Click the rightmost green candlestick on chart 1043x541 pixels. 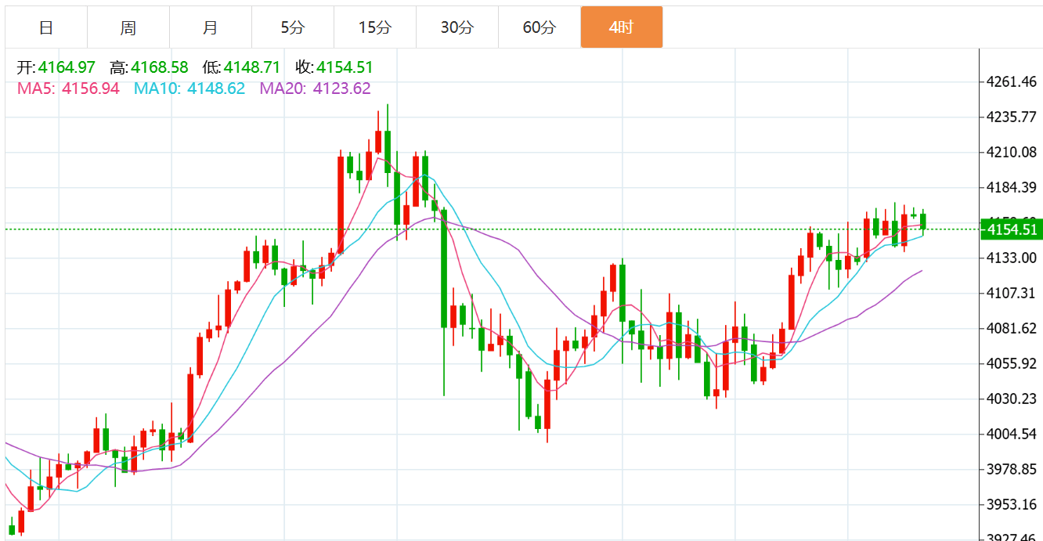pyautogui.click(x=923, y=221)
